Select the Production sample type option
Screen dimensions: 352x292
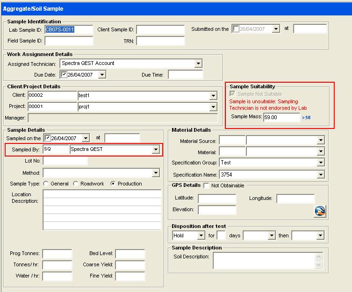[113, 184]
